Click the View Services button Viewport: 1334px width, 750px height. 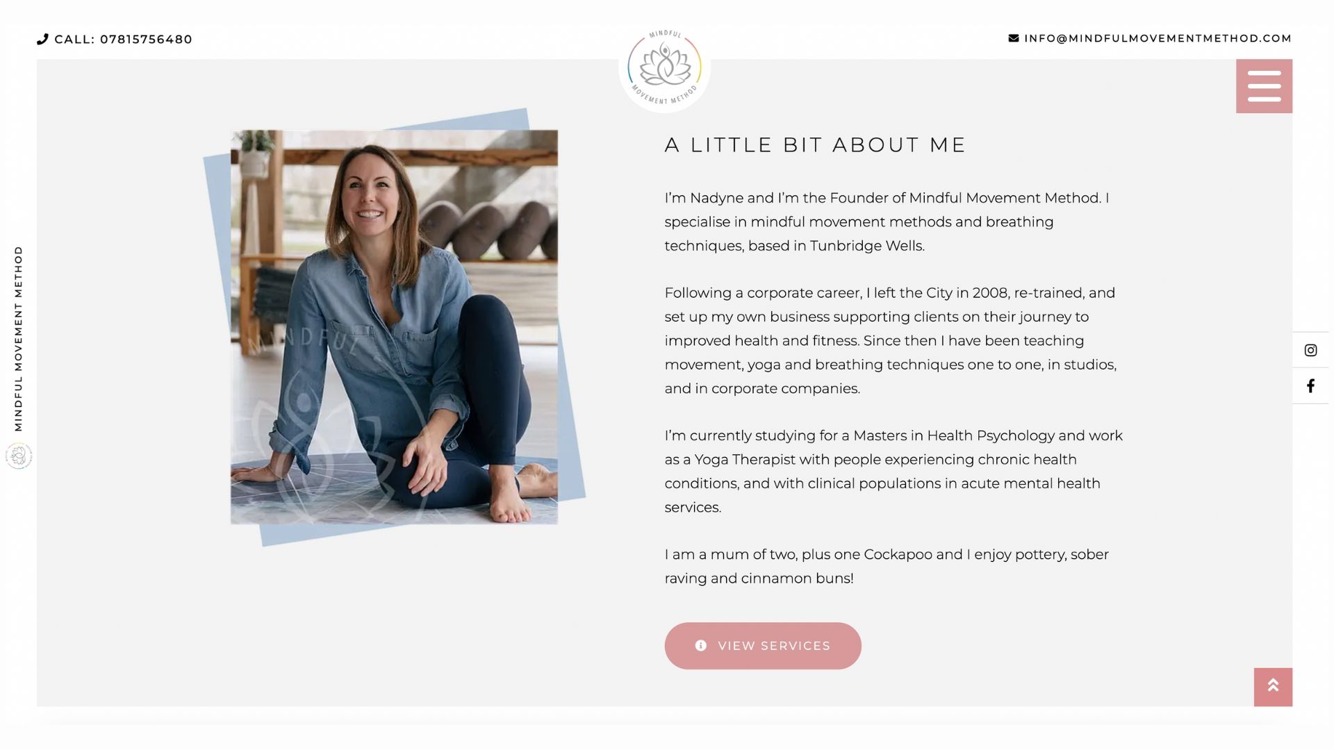click(x=763, y=646)
